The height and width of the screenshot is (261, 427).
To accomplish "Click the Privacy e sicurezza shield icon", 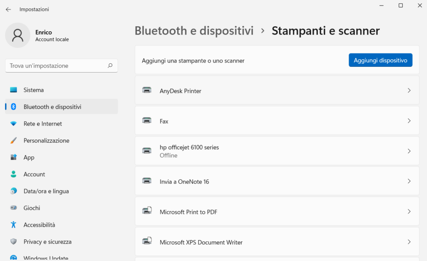I will (x=13, y=242).
